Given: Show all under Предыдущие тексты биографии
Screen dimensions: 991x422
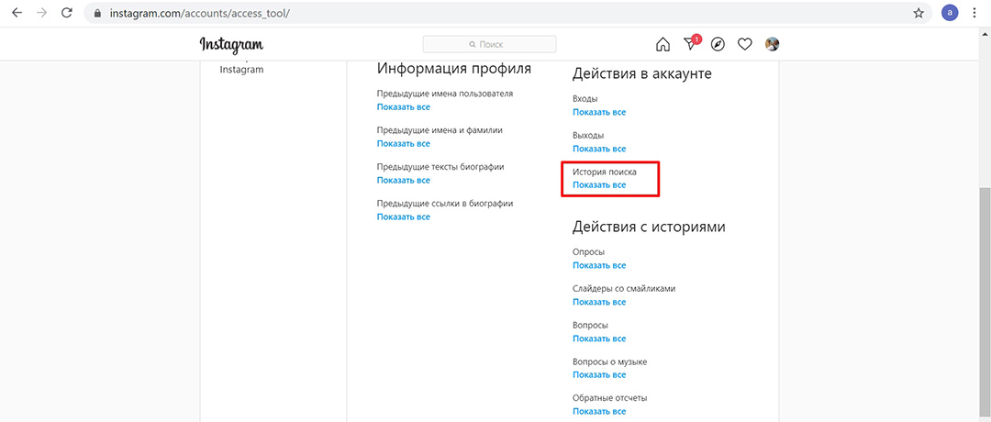Looking at the screenshot, I should coord(403,181).
